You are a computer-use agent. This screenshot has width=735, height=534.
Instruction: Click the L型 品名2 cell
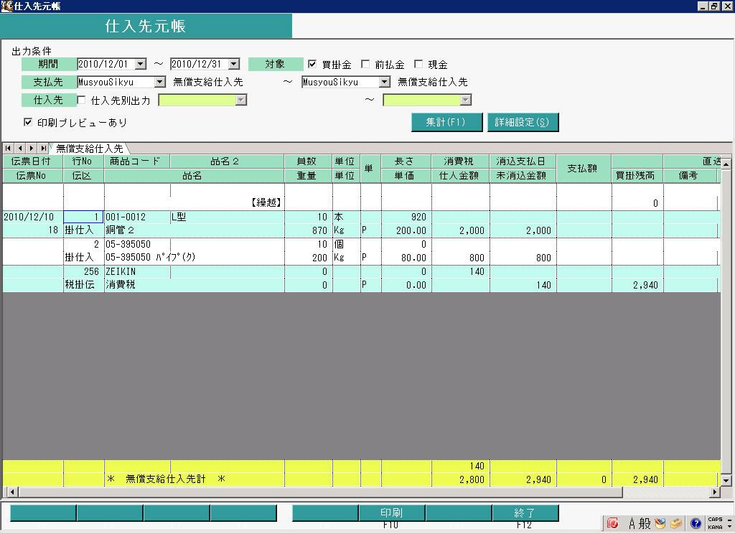click(x=227, y=217)
